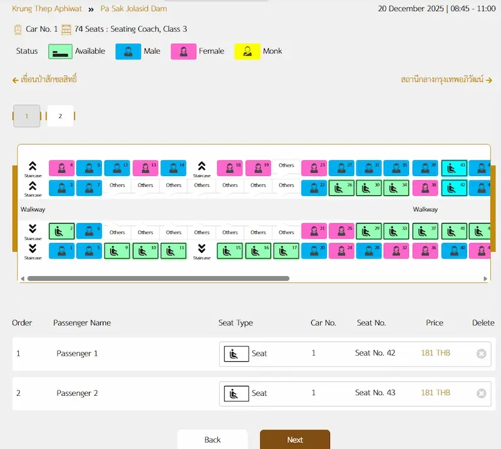Viewport: 501px width, 449px height.
Task: Select available seat number 2
Action: point(61,231)
